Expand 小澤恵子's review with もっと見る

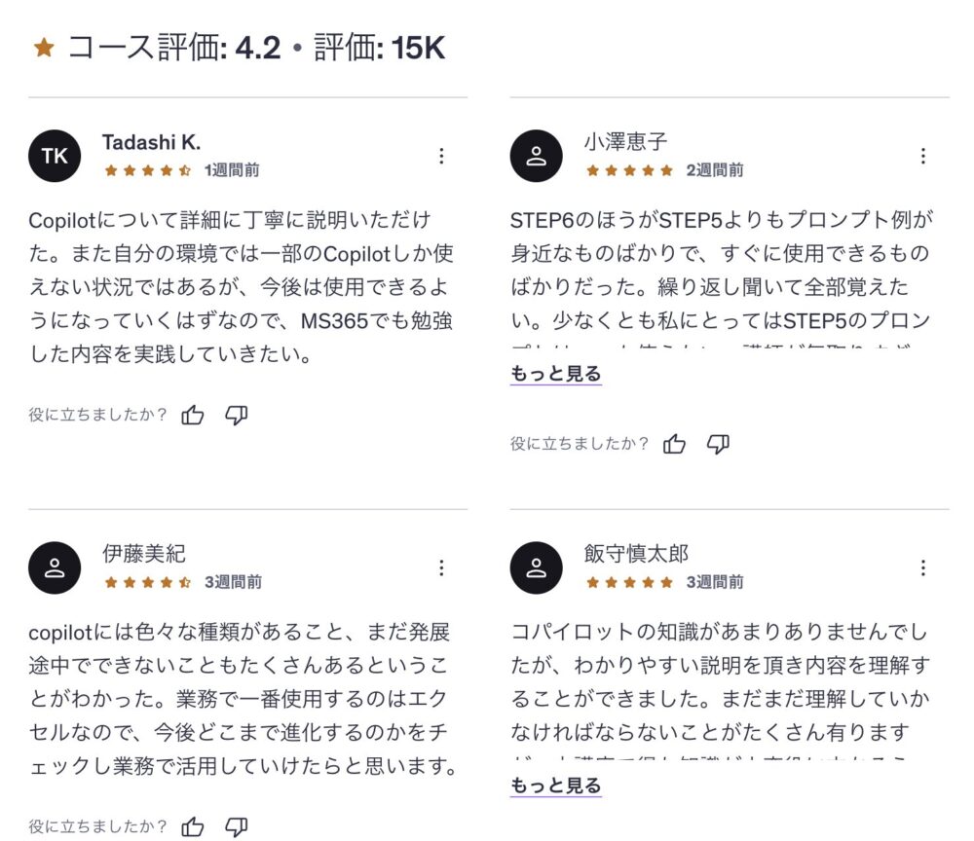556,374
